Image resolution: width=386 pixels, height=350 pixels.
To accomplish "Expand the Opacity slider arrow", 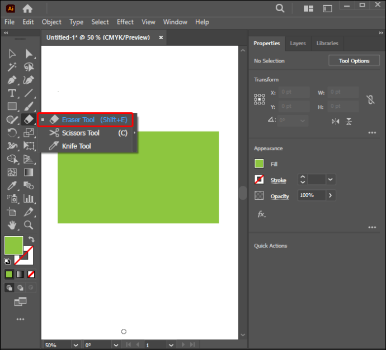I will (x=331, y=195).
